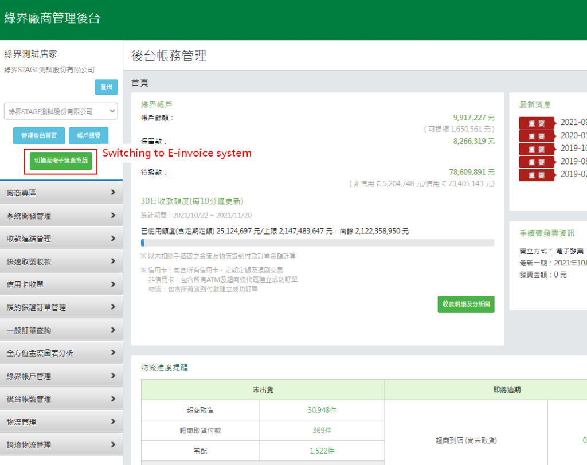Click the 重要 badge beside the 2021-09 announcement
The height and width of the screenshot is (465, 587).
537,123
